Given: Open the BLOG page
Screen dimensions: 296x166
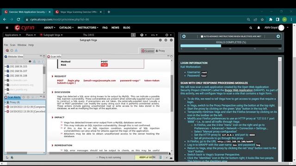Looking at the screenshot, I should coord(127,28).
